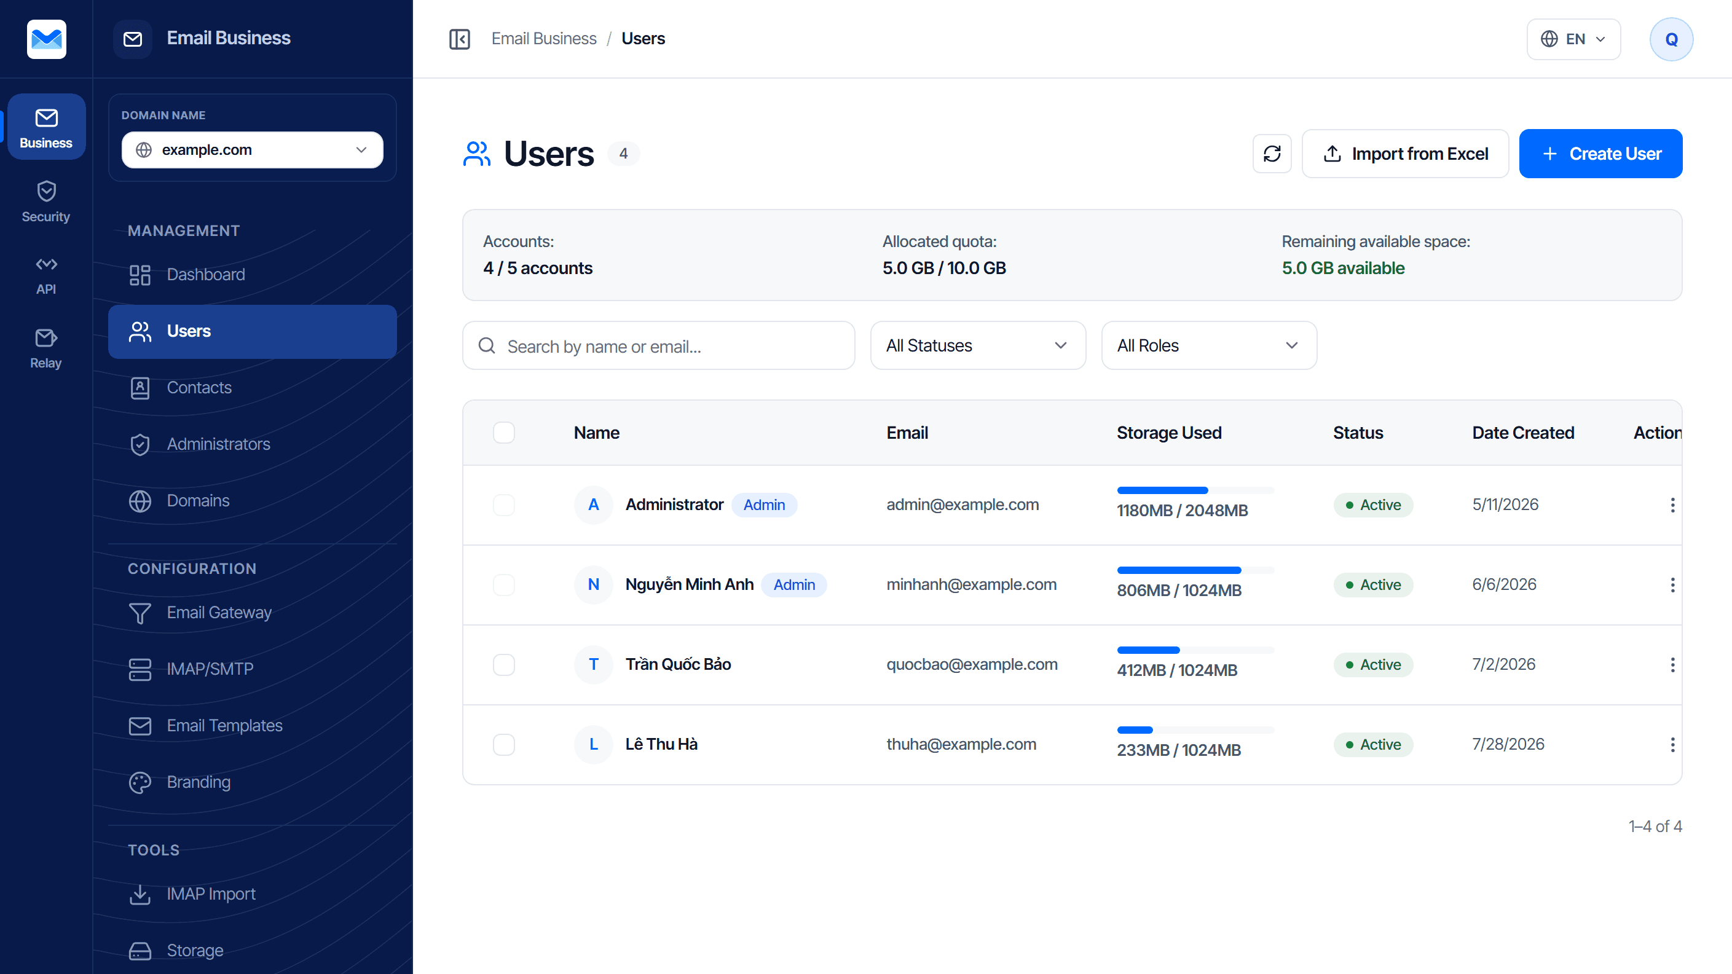1732x974 pixels.
Task: Click the refresh users icon button
Action: click(x=1272, y=153)
